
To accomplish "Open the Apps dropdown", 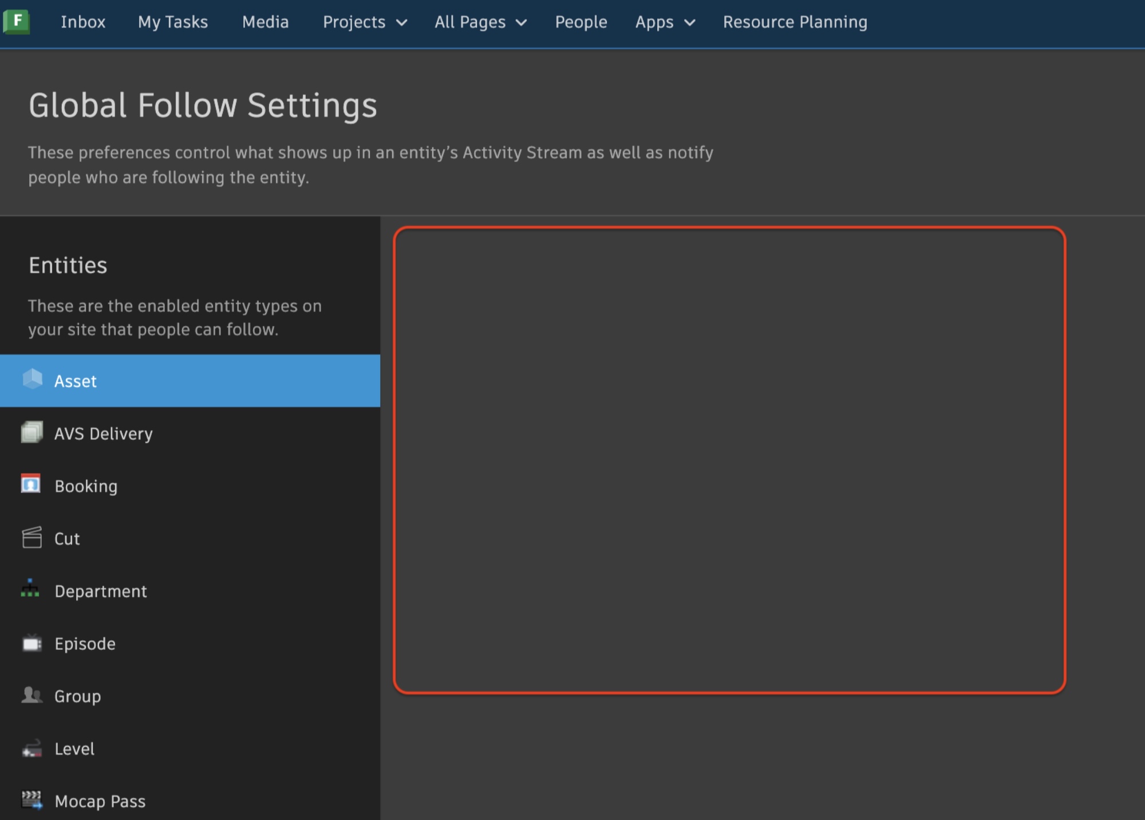I will click(664, 22).
